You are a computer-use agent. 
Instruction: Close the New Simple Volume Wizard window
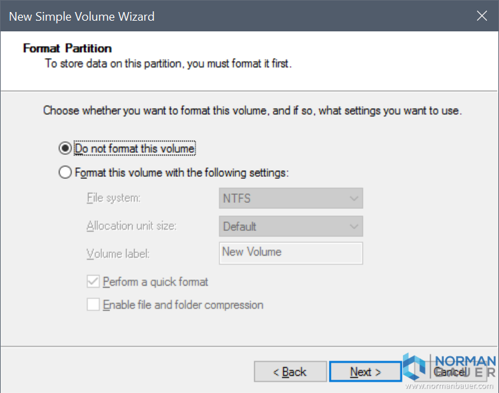[x=480, y=15]
